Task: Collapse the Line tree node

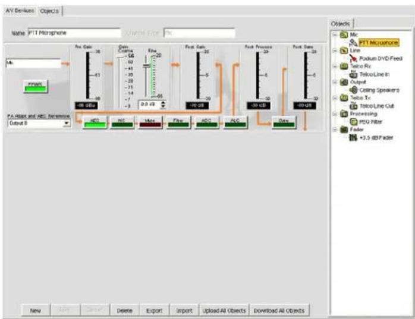Action: point(335,50)
